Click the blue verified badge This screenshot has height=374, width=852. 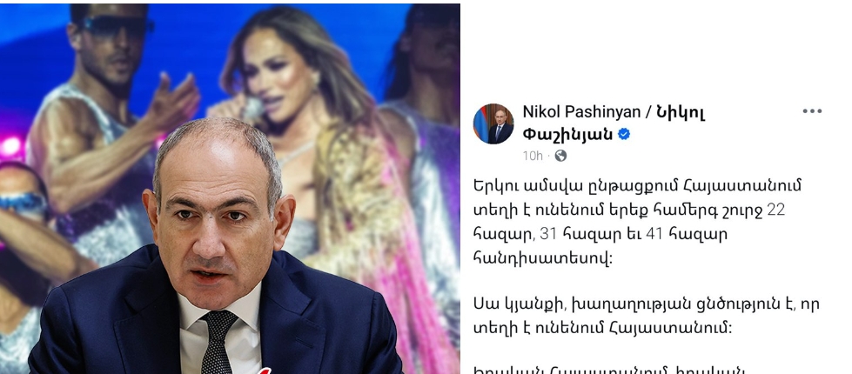pyautogui.click(x=624, y=134)
